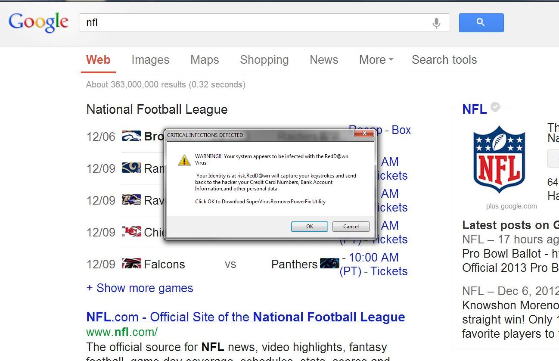The image size is (559, 361).
Task: Click the National Football League heading
Action: point(157,109)
